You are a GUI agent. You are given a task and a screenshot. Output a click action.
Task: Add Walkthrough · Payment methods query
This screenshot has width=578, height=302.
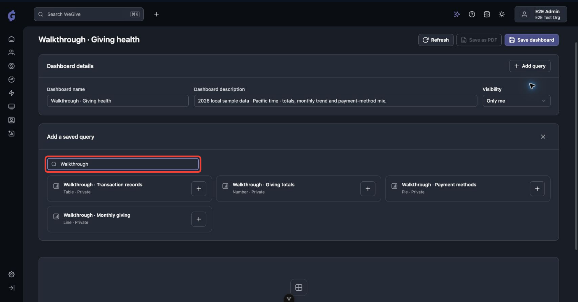coord(537,189)
